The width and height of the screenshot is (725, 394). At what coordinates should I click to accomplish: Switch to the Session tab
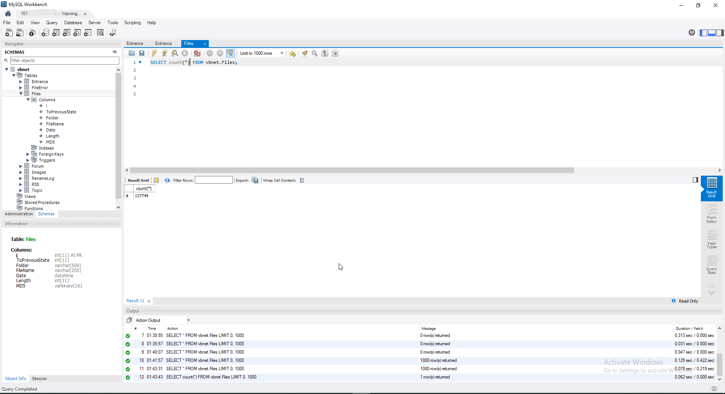(39, 379)
